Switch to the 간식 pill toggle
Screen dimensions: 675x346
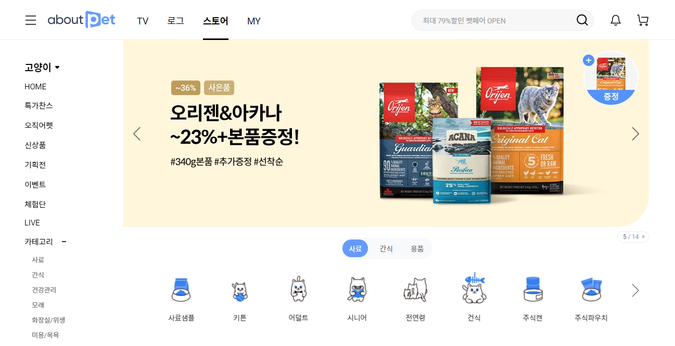pos(386,249)
